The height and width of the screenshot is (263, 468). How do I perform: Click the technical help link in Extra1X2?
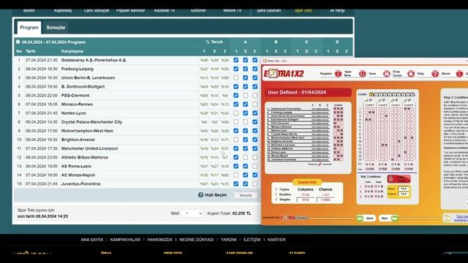tap(461, 218)
